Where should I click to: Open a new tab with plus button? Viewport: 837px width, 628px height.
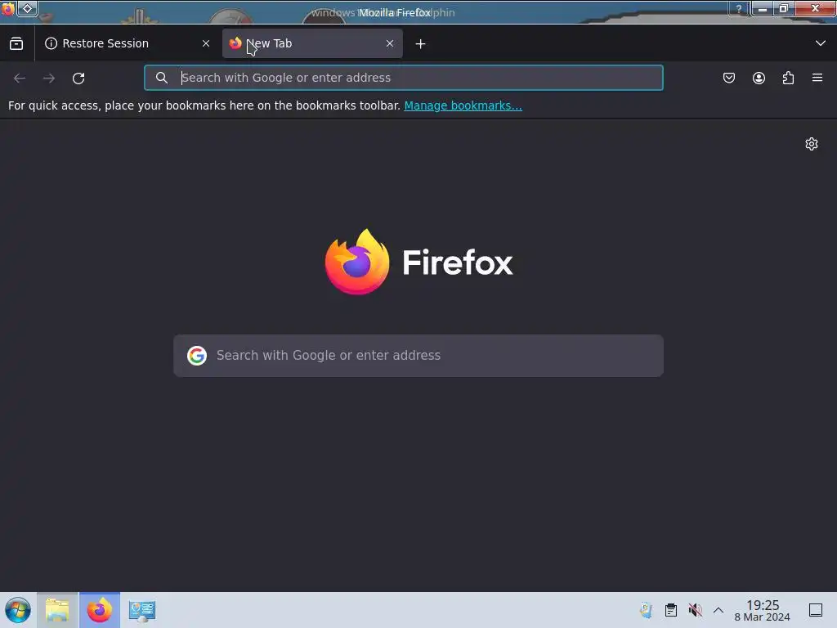click(421, 44)
